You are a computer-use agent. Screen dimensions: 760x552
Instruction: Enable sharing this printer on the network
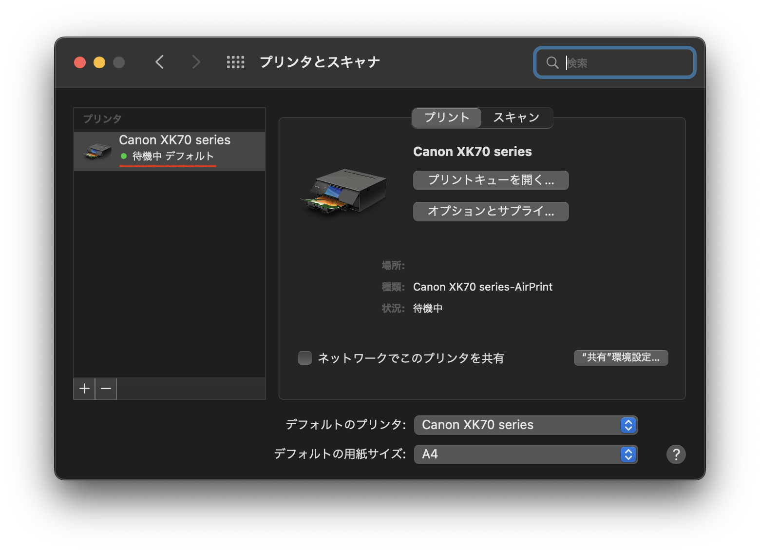(305, 358)
